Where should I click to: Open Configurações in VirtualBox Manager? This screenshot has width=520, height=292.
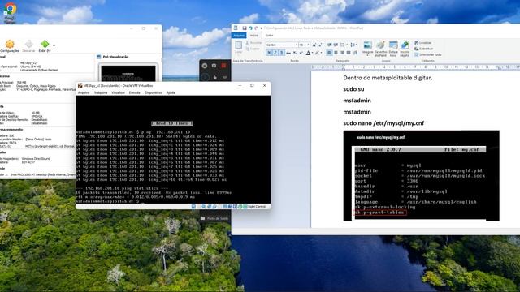point(10,46)
